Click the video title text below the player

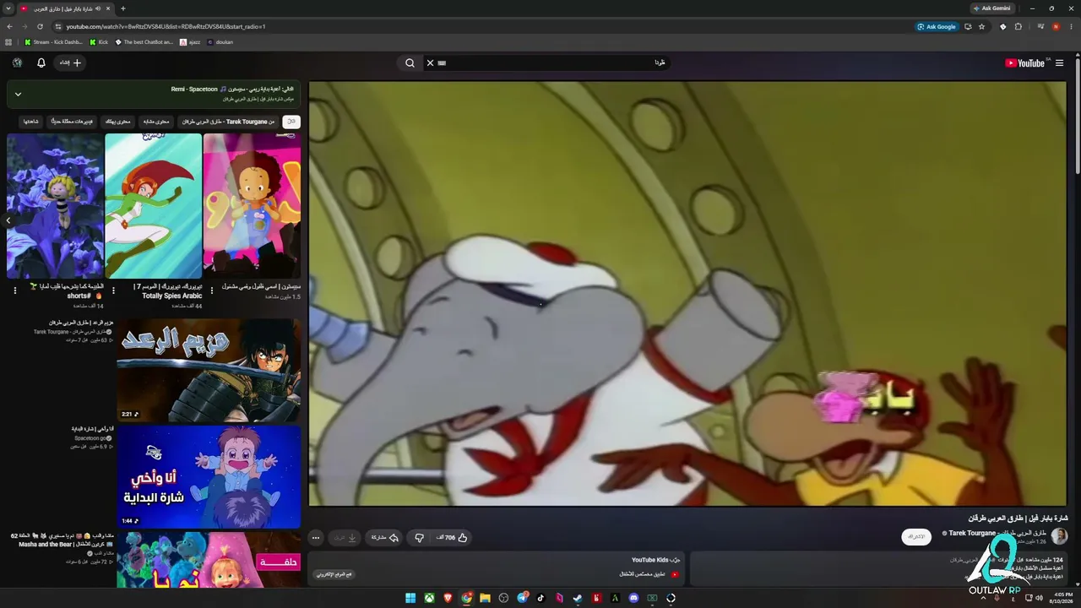(x=1018, y=518)
